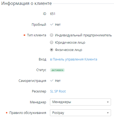Click the red marker by Правило обслуживания
Image resolution: width=114 pixels, height=118 pixels.
click(7, 113)
